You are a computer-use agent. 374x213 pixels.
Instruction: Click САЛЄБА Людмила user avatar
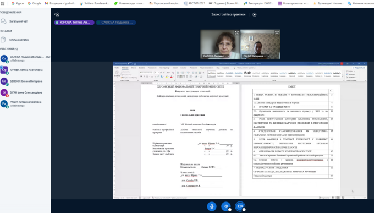coord(4,59)
